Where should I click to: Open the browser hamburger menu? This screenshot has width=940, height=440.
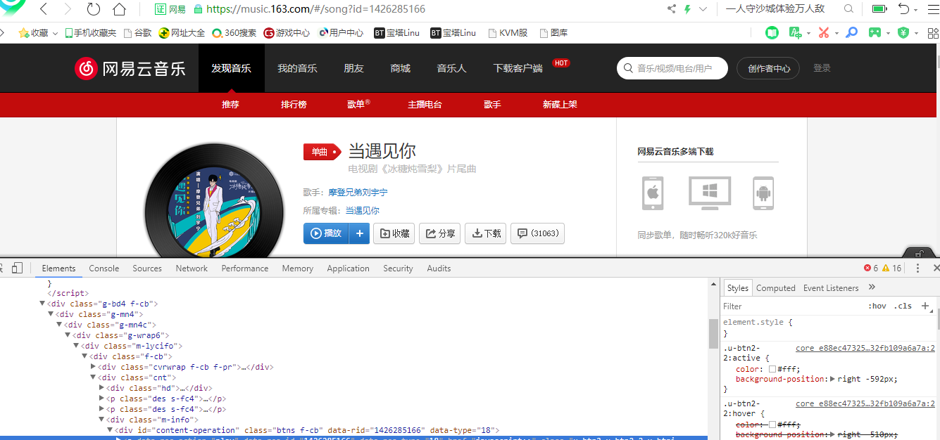[x=932, y=9]
